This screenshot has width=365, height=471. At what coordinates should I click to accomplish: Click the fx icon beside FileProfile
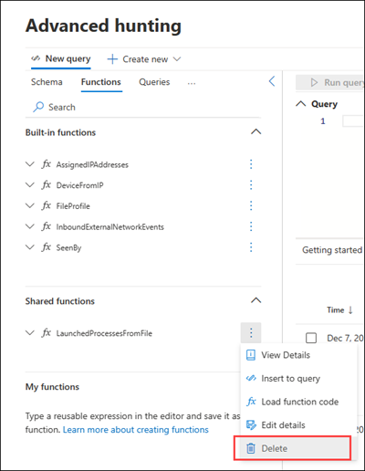(x=47, y=205)
